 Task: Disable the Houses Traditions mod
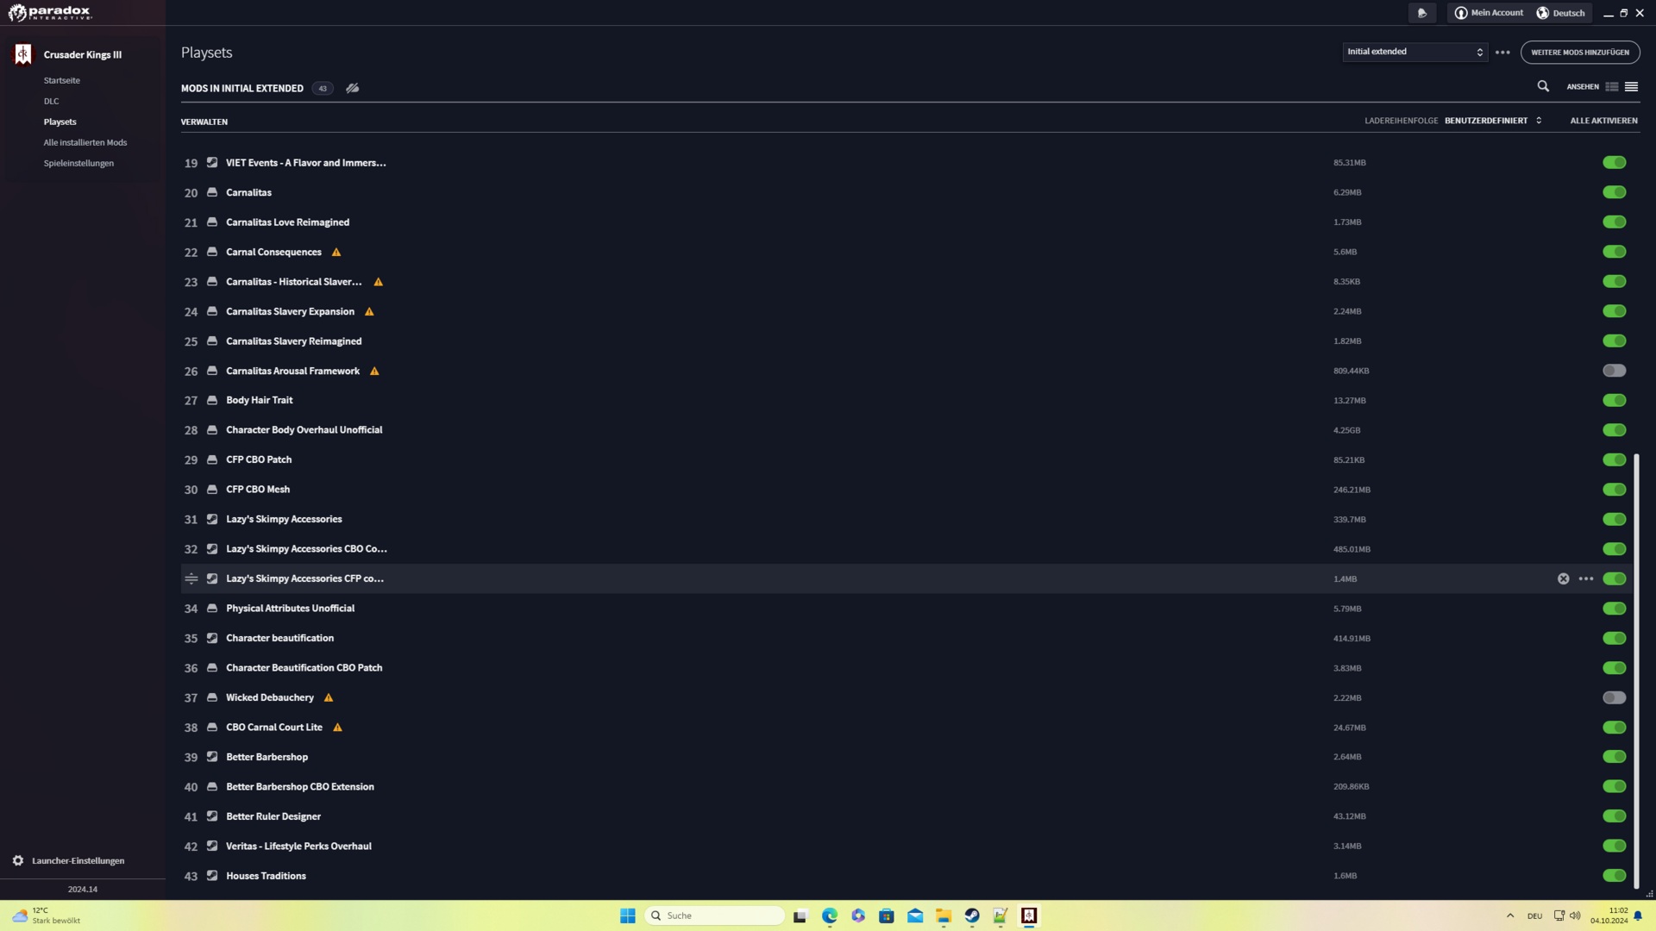(x=1614, y=876)
